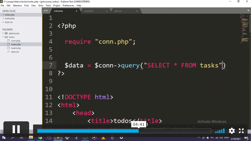Close style.css in Open Files list
The image size is (251, 141).
click(3, 22)
